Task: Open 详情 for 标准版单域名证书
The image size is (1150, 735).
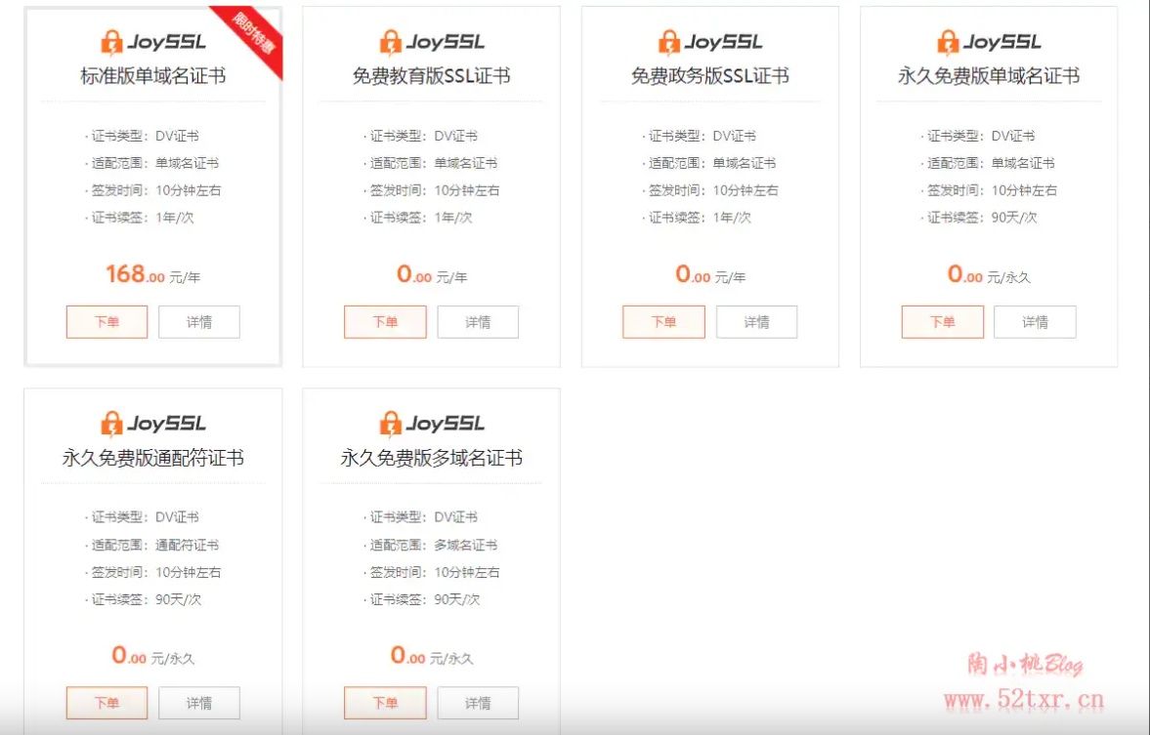Action: click(x=199, y=322)
